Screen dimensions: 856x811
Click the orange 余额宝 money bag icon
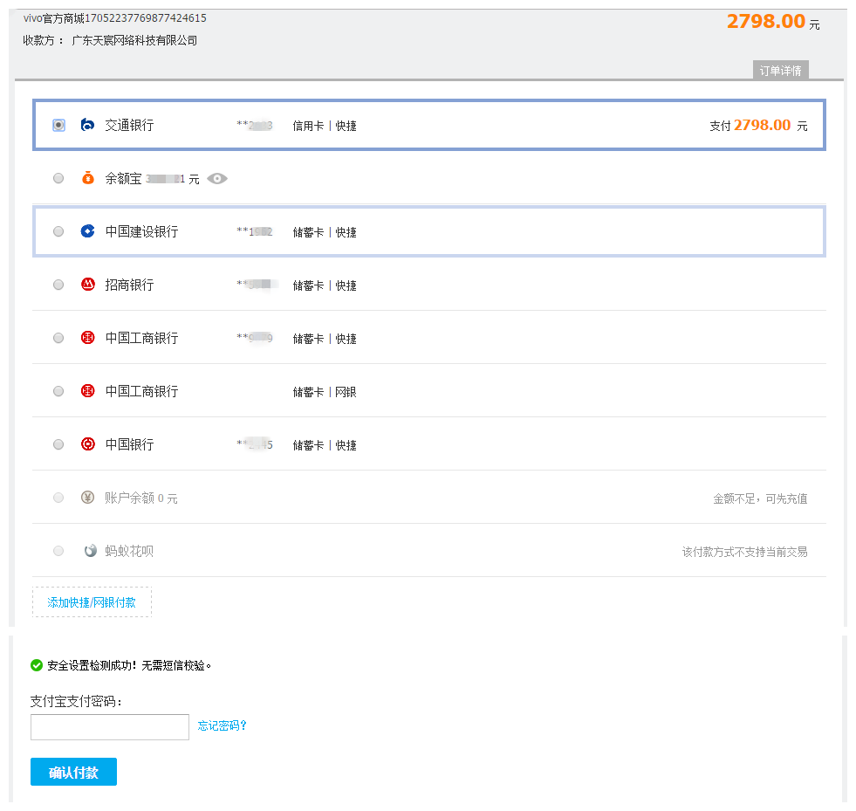[x=87, y=178]
